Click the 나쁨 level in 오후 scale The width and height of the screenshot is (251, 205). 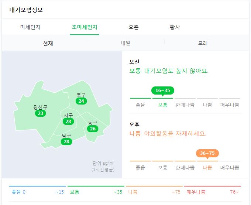click(207, 168)
